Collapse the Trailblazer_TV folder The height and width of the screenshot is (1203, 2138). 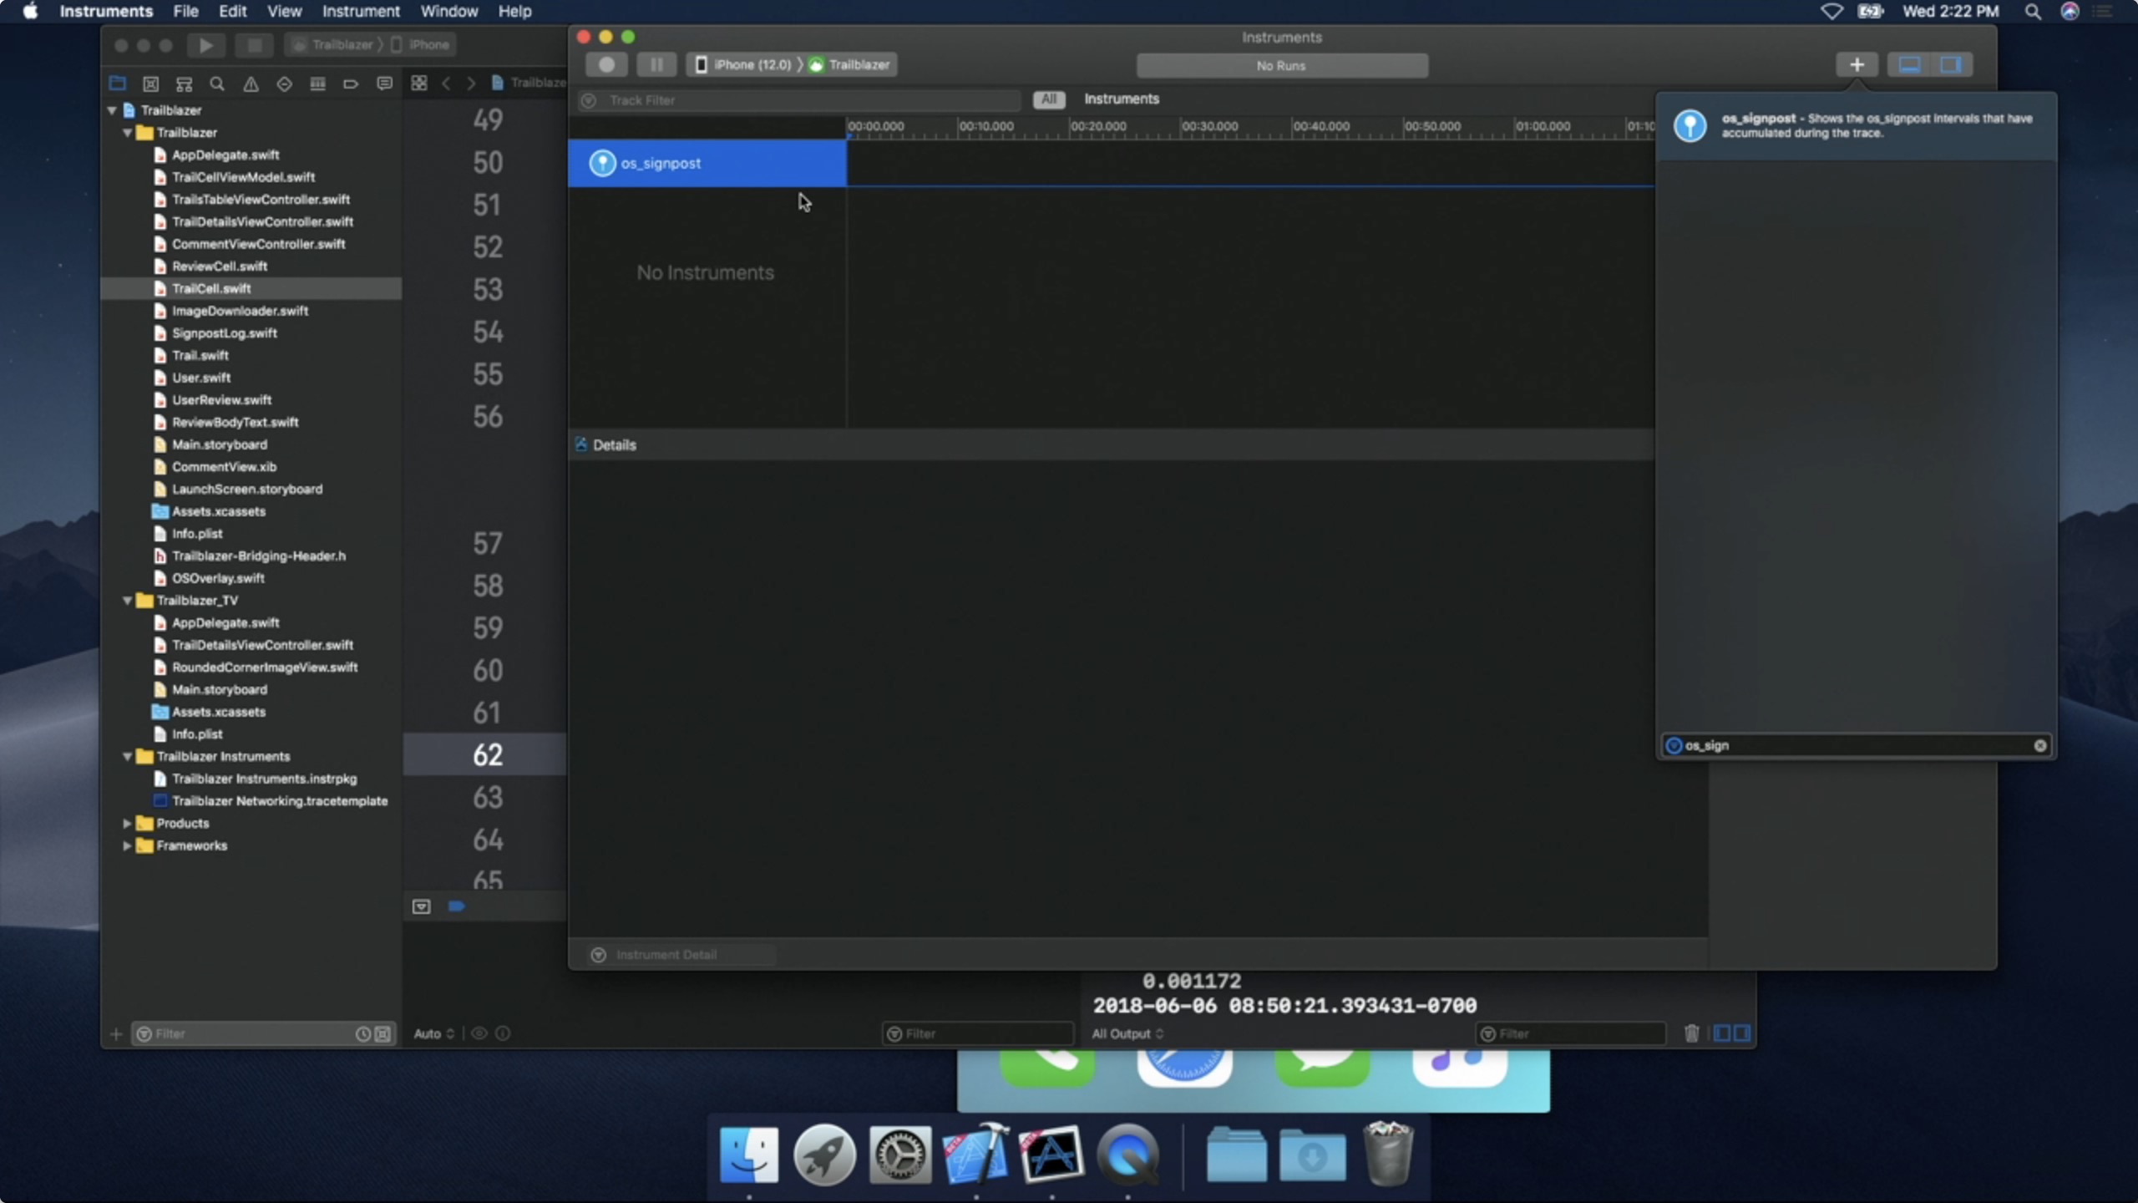(x=127, y=600)
